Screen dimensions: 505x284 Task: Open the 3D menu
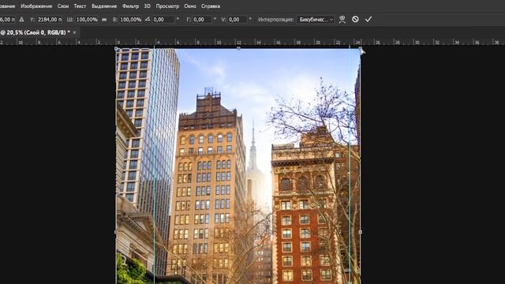click(x=148, y=6)
